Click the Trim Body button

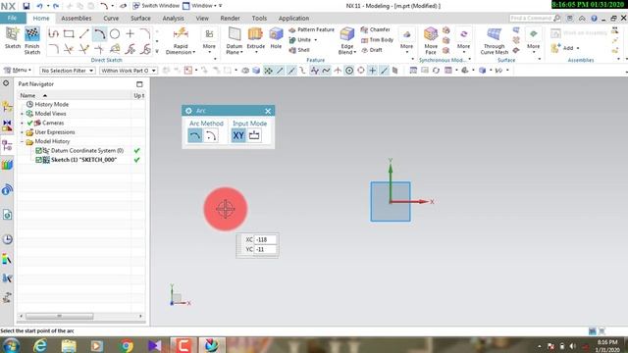click(377, 40)
